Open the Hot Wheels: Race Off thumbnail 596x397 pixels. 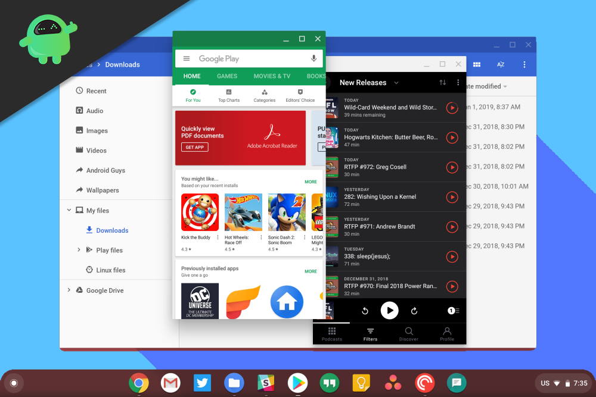[x=243, y=212]
